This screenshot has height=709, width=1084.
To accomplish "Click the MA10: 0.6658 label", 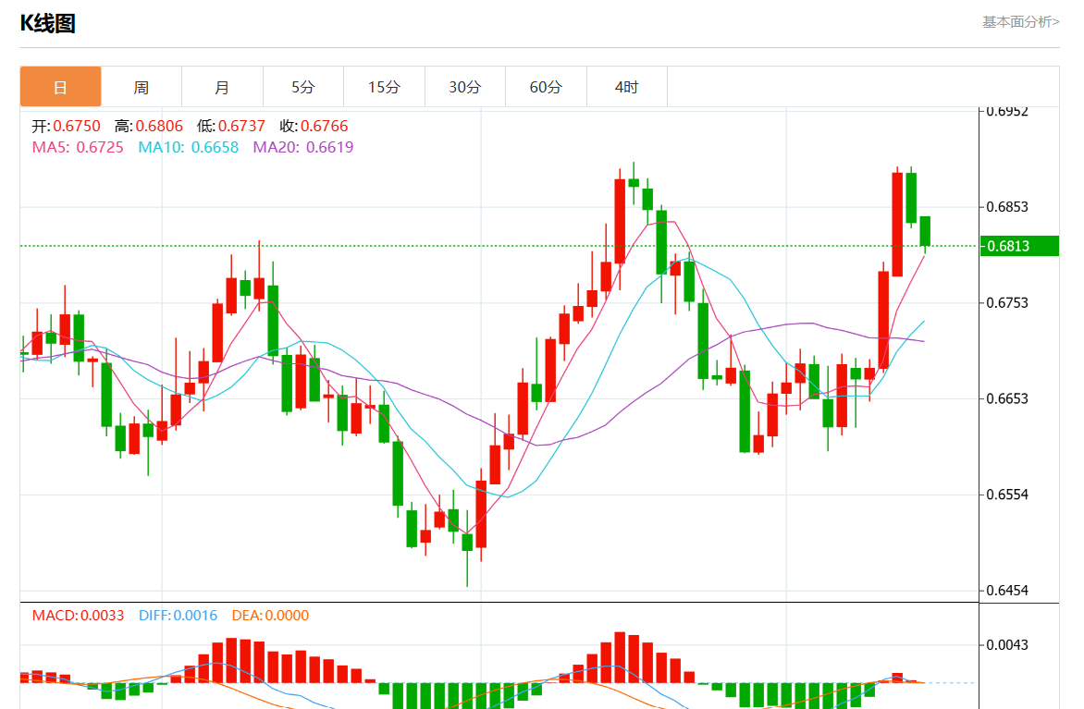I will point(188,147).
